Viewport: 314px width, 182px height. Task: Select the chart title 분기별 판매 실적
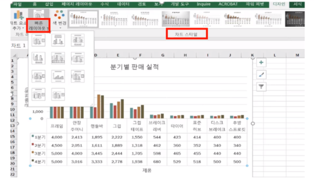tap(134, 67)
